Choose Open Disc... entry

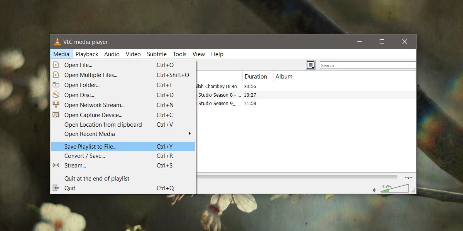tap(123, 95)
